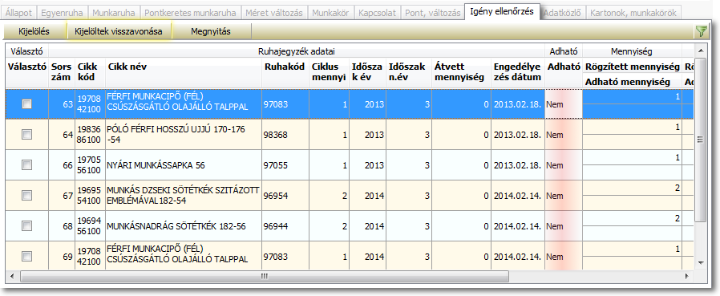
Task: Click the Ciklus mennyi column header
Action: point(329,72)
